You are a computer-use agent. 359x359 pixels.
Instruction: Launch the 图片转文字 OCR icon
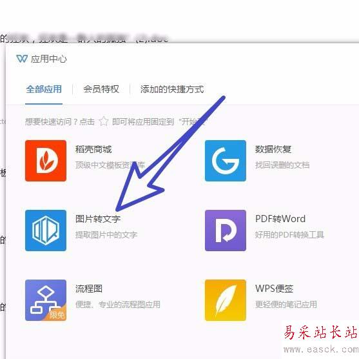[x=46, y=231]
